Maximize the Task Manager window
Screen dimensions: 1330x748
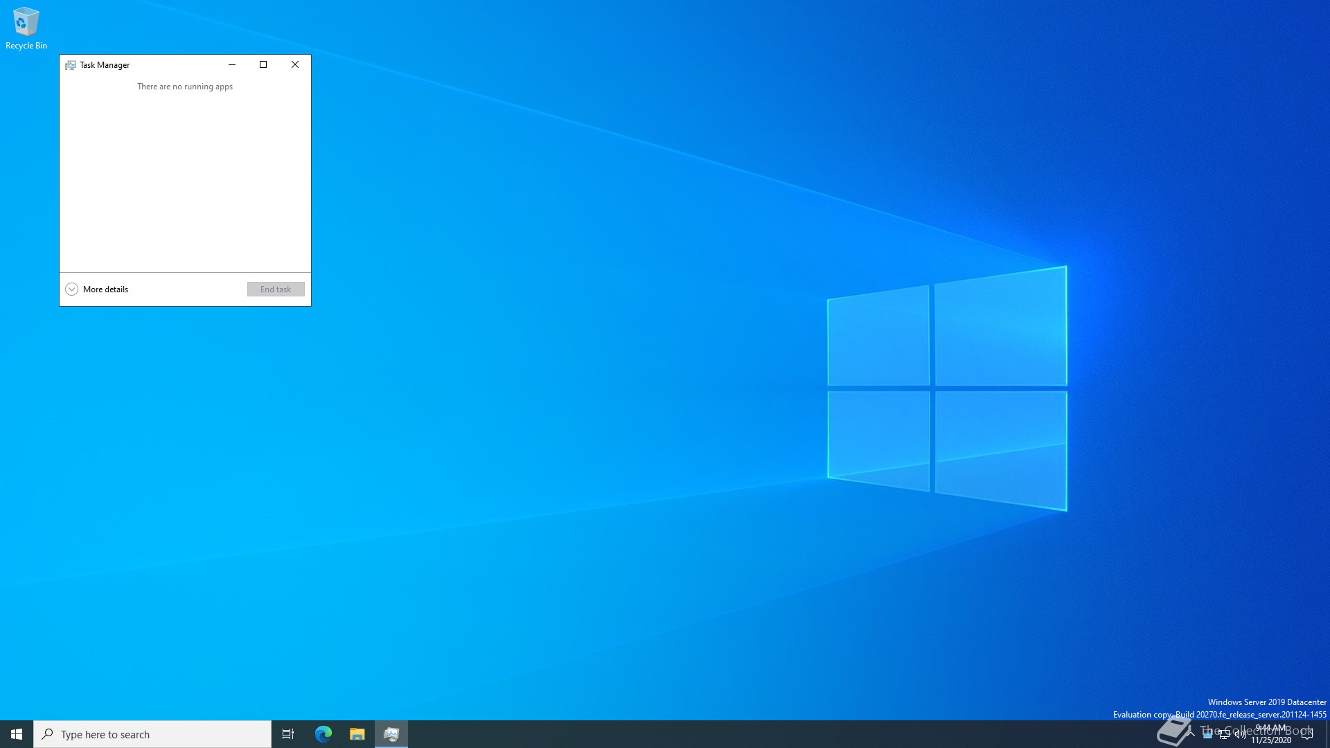[263, 64]
